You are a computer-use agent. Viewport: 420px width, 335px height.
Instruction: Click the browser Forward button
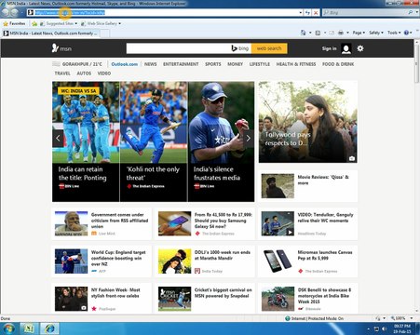pyautogui.click(x=14, y=13)
